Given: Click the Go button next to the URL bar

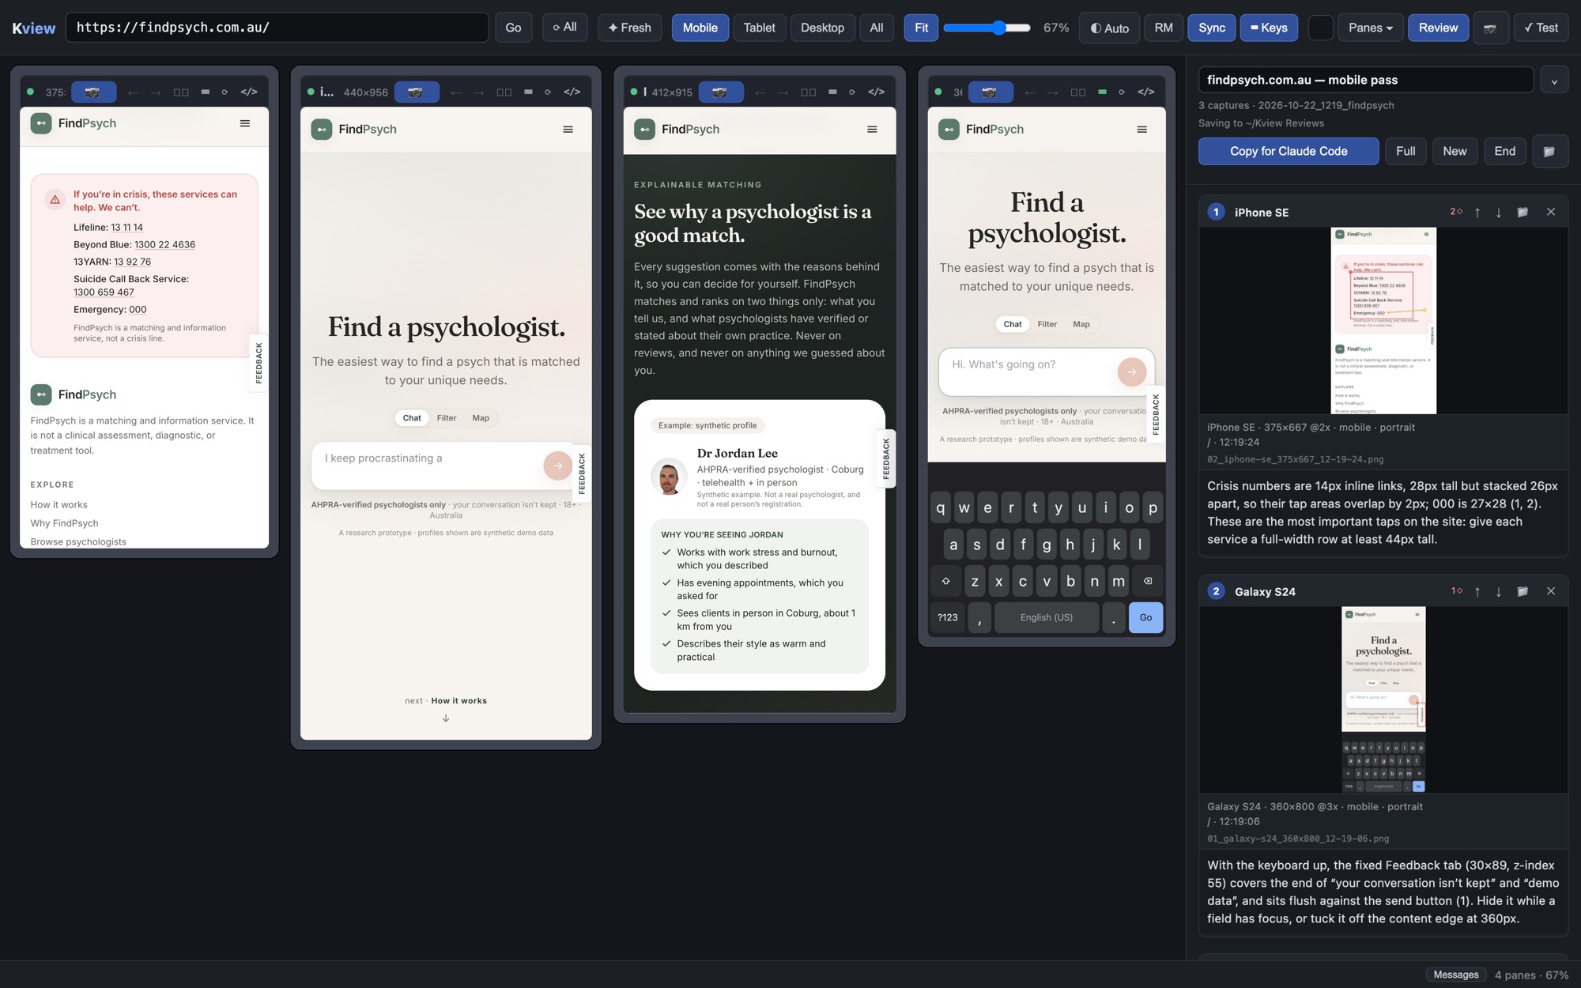Looking at the screenshot, I should point(513,28).
